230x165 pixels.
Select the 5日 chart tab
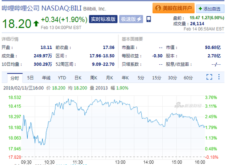[x=31, y=78]
